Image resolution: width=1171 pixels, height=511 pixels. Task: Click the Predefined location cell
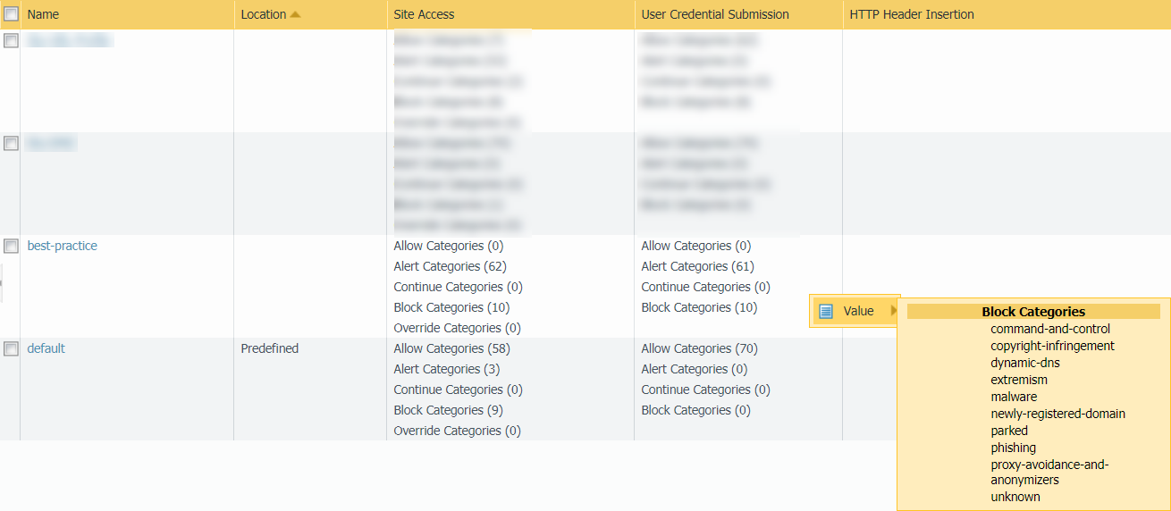coord(270,348)
